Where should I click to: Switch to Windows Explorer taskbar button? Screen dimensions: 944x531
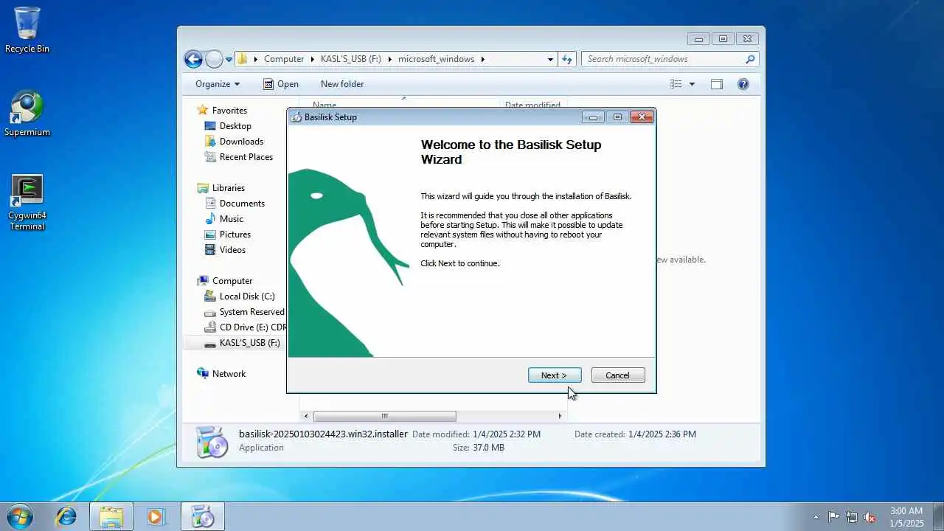click(111, 516)
